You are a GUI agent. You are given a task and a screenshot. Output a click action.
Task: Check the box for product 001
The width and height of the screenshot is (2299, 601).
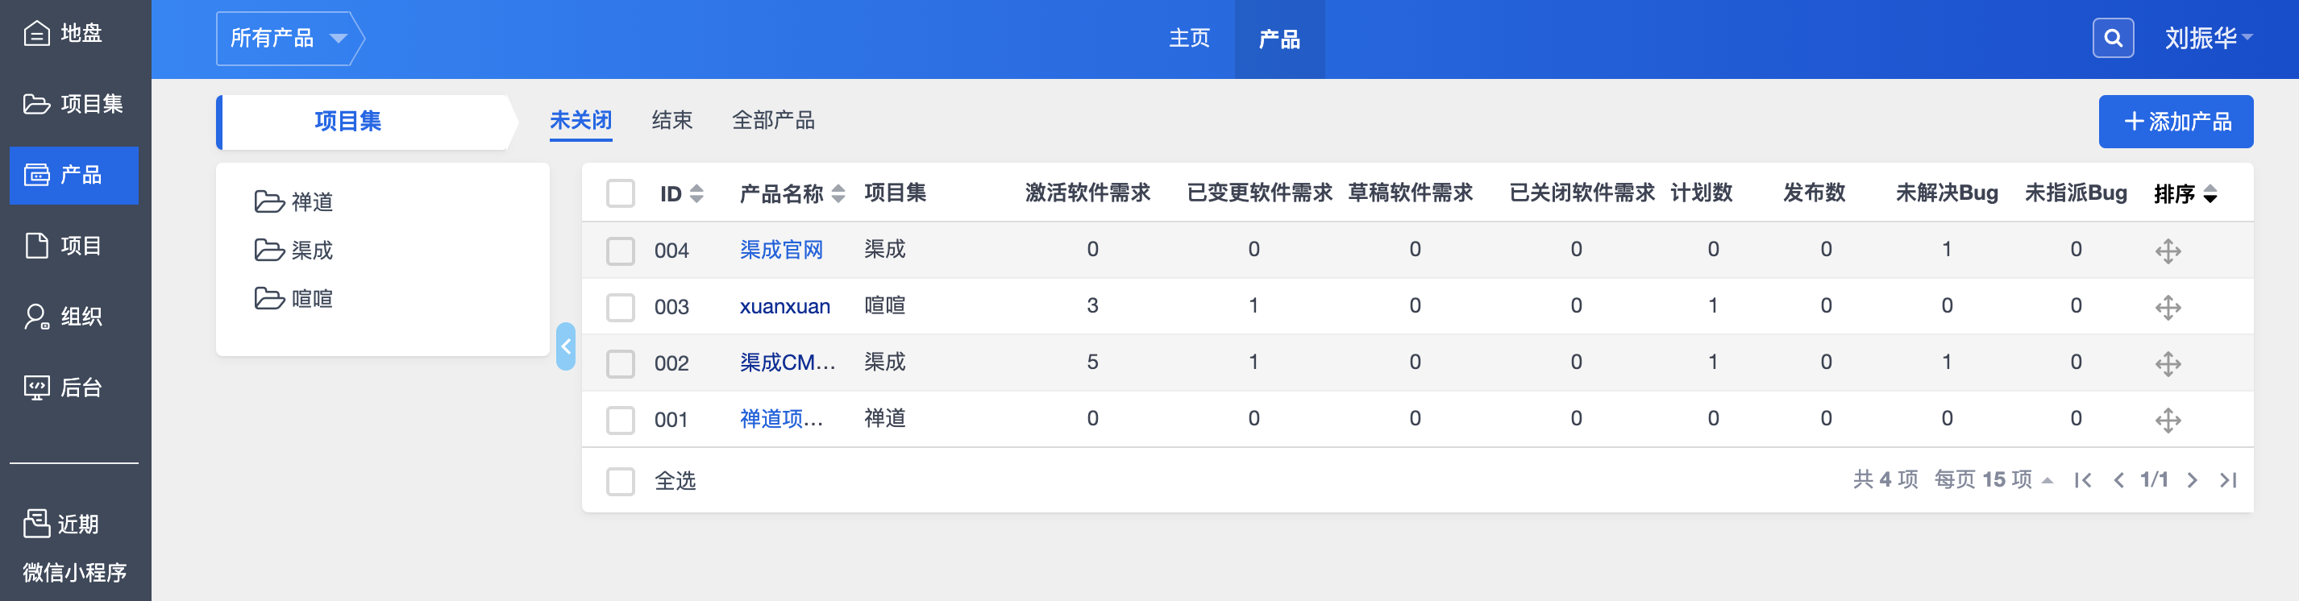[x=620, y=420]
